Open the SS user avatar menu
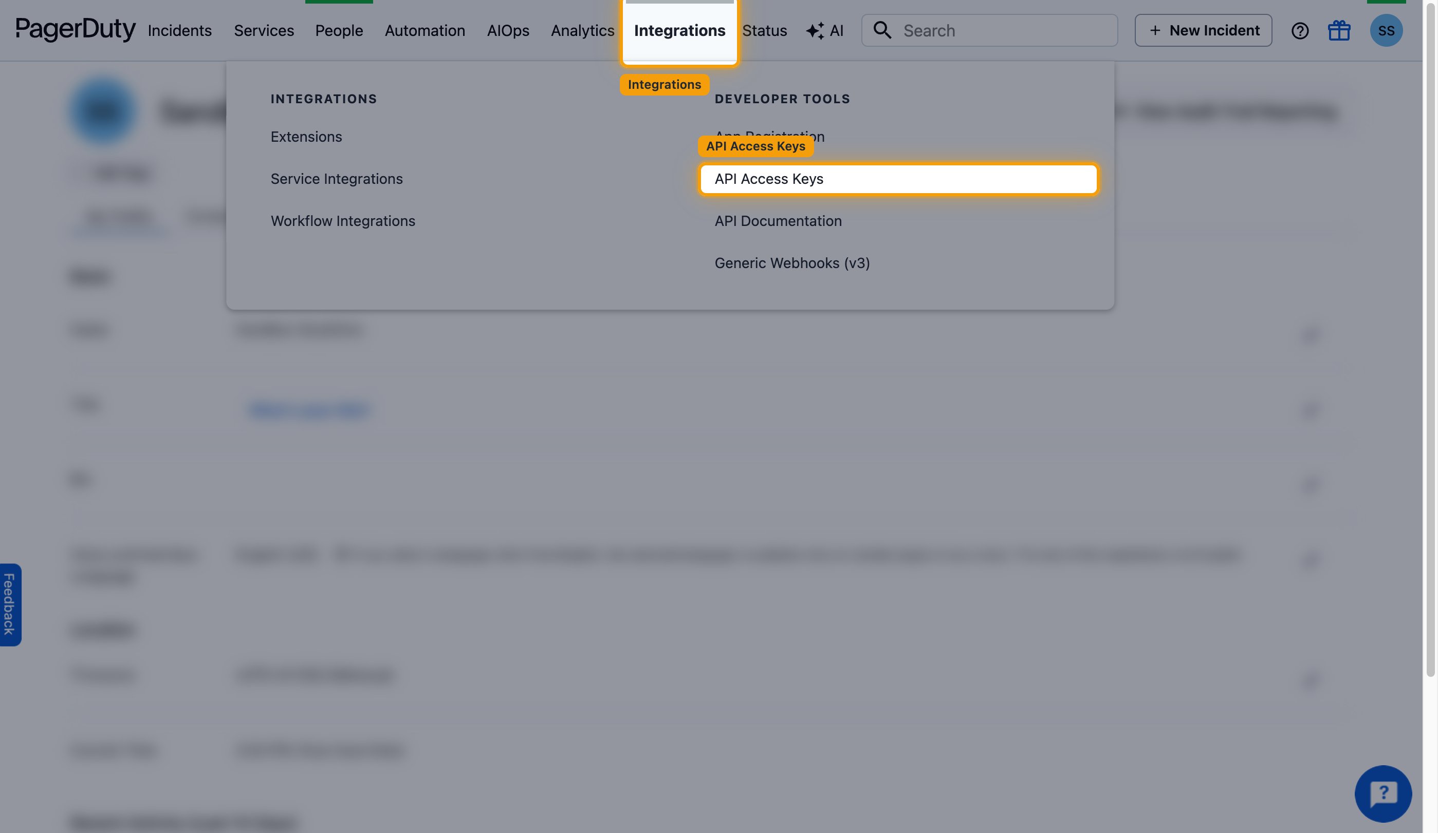 coord(1386,30)
